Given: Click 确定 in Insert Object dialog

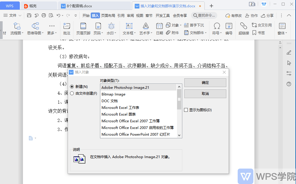Looking at the screenshot, I should tap(205, 83).
